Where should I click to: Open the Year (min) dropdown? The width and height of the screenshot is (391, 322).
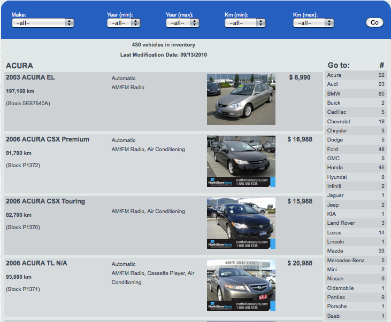coord(124,23)
